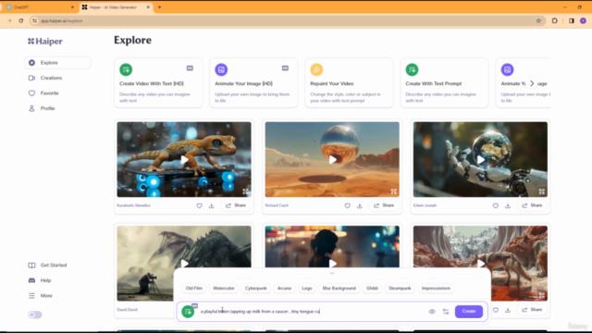Image resolution: width=592 pixels, height=333 pixels.
Task: Favorite the floating sphere video by Richard Cach
Action: pyautogui.click(x=348, y=205)
